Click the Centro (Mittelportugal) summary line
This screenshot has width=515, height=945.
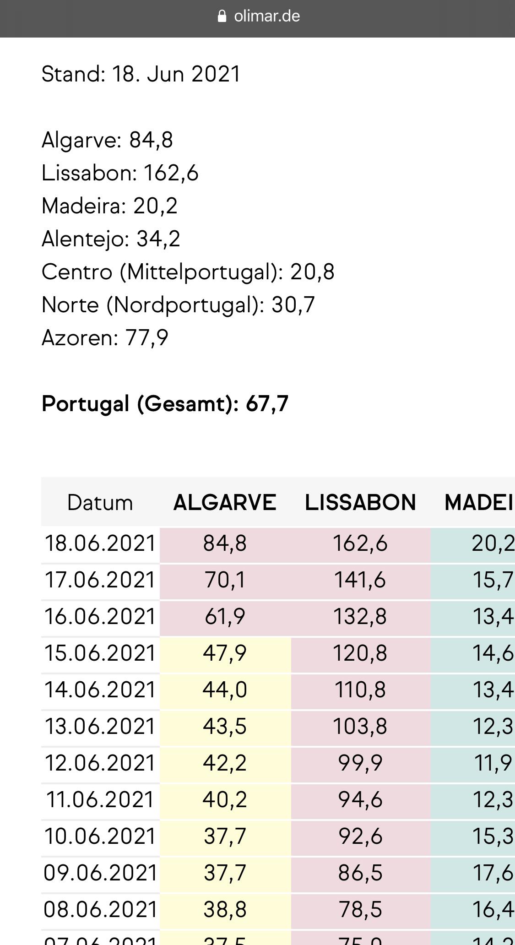point(188,272)
